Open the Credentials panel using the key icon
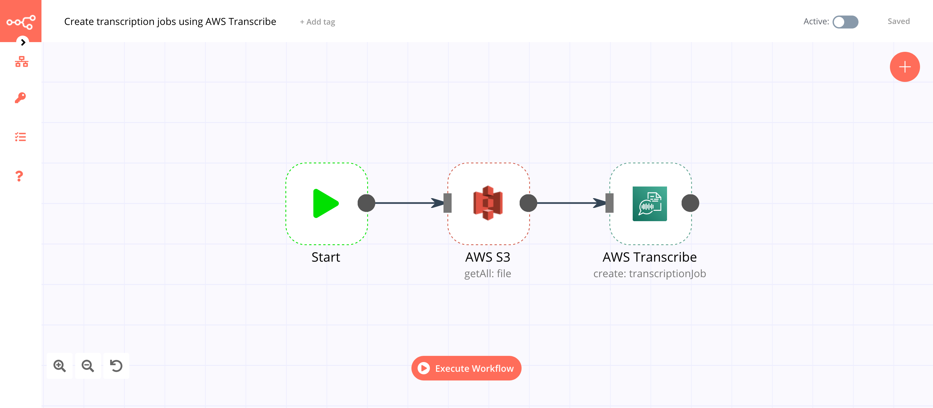 pyautogui.click(x=21, y=98)
